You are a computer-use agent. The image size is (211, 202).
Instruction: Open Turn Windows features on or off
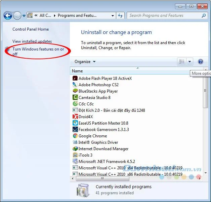coord(38,52)
